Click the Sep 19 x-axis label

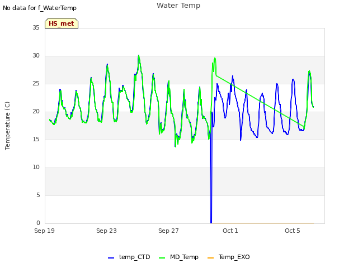pos(44,231)
